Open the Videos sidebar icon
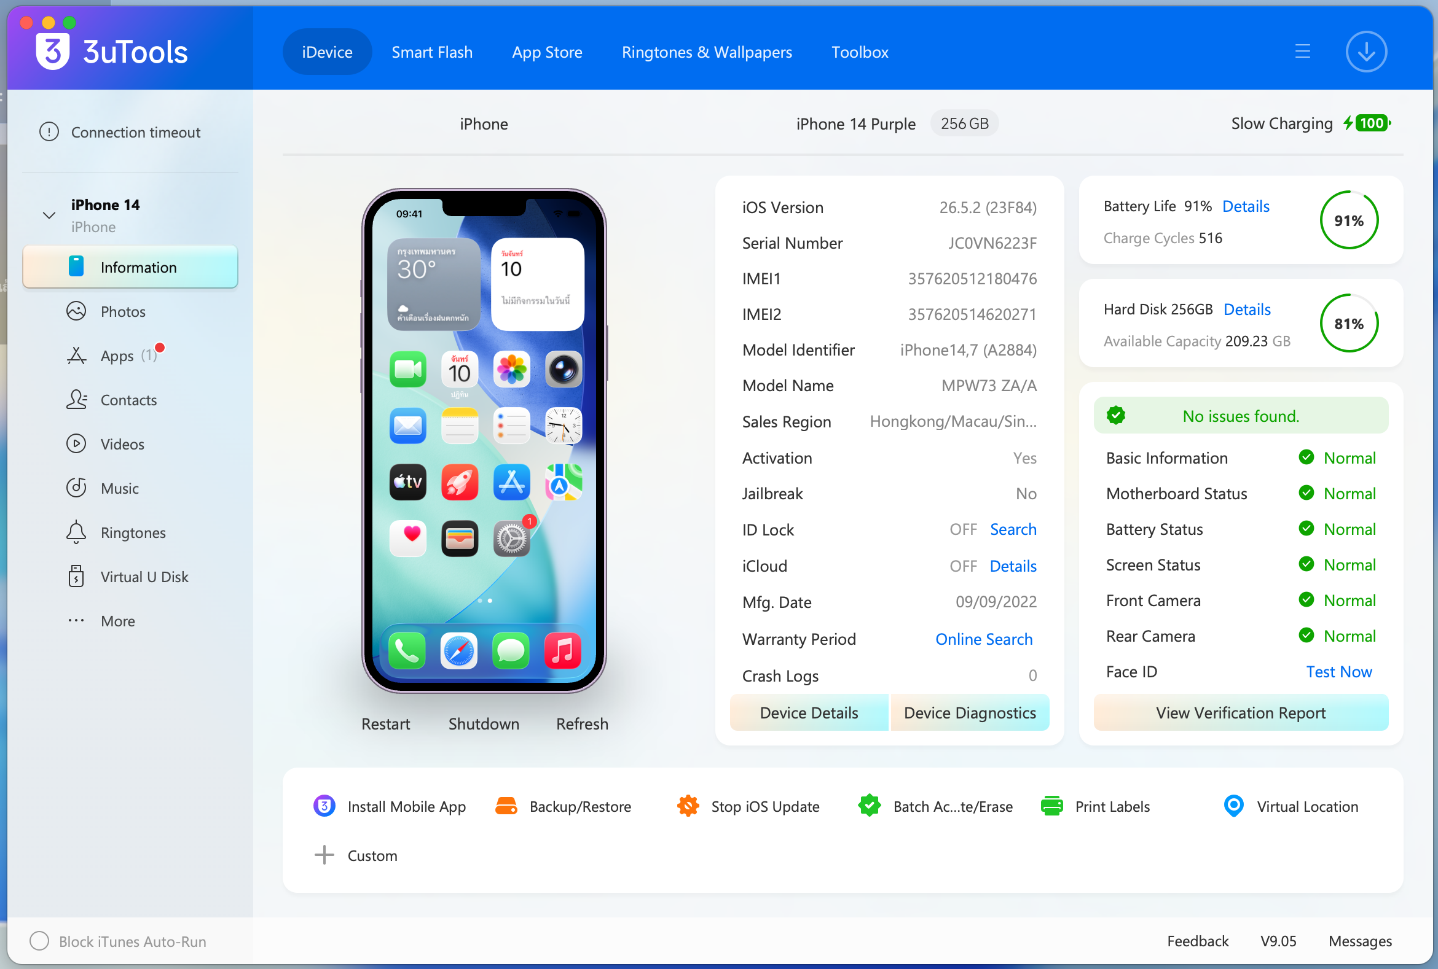Image resolution: width=1438 pixels, height=969 pixels. 76,444
